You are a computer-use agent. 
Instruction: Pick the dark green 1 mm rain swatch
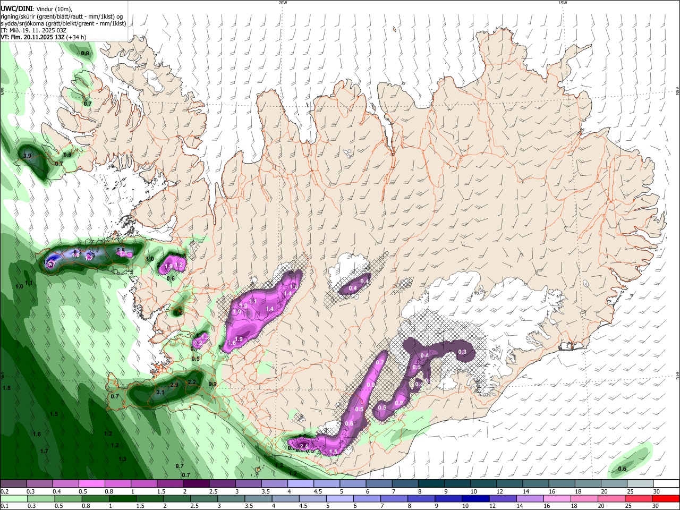pyautogui.click(x=122, y=498)
